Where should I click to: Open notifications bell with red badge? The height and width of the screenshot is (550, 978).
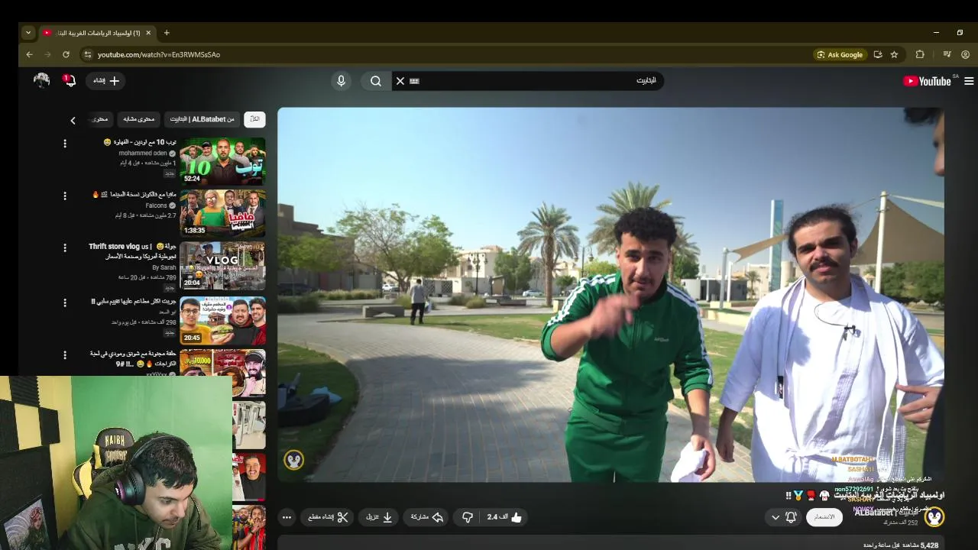70,80
